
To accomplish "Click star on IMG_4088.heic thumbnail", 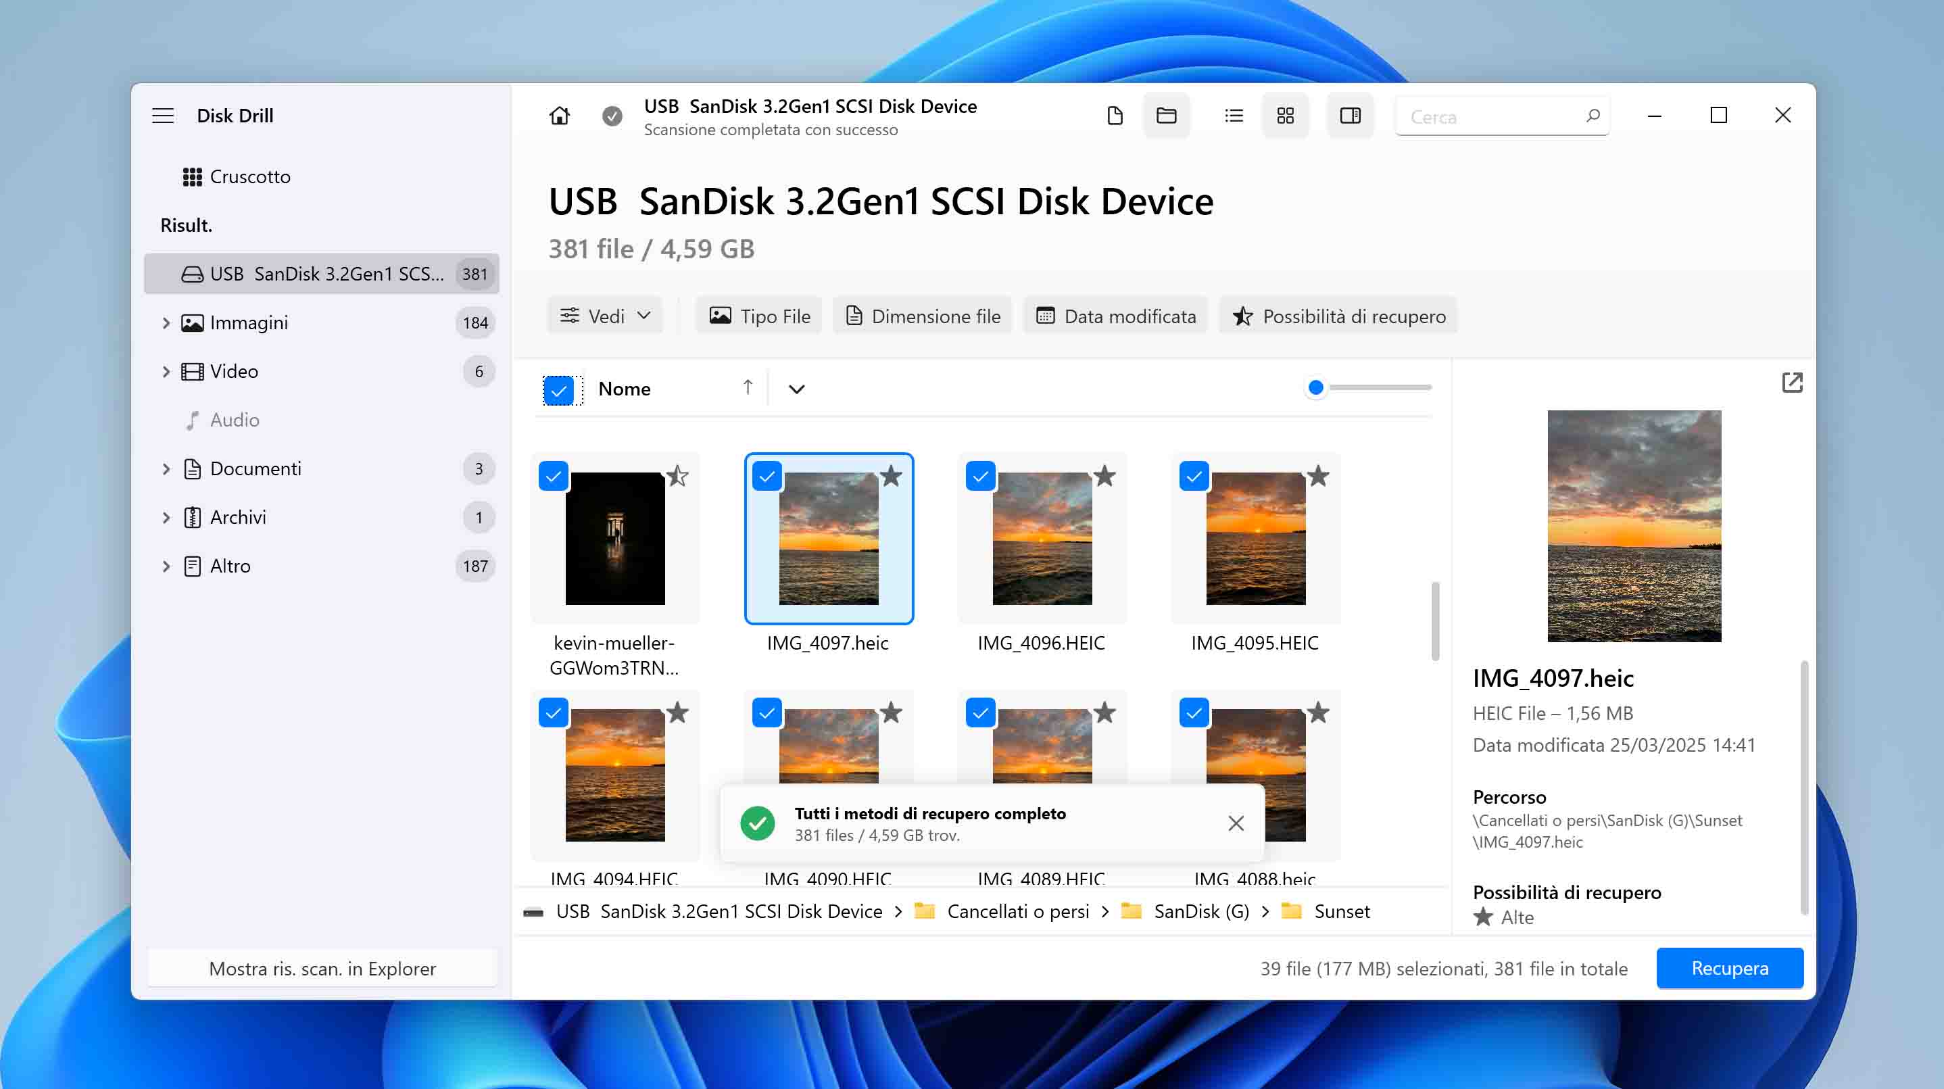I will pos(1317,712).
